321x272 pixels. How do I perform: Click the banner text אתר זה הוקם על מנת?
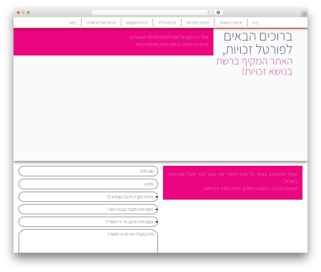(169, 41)
